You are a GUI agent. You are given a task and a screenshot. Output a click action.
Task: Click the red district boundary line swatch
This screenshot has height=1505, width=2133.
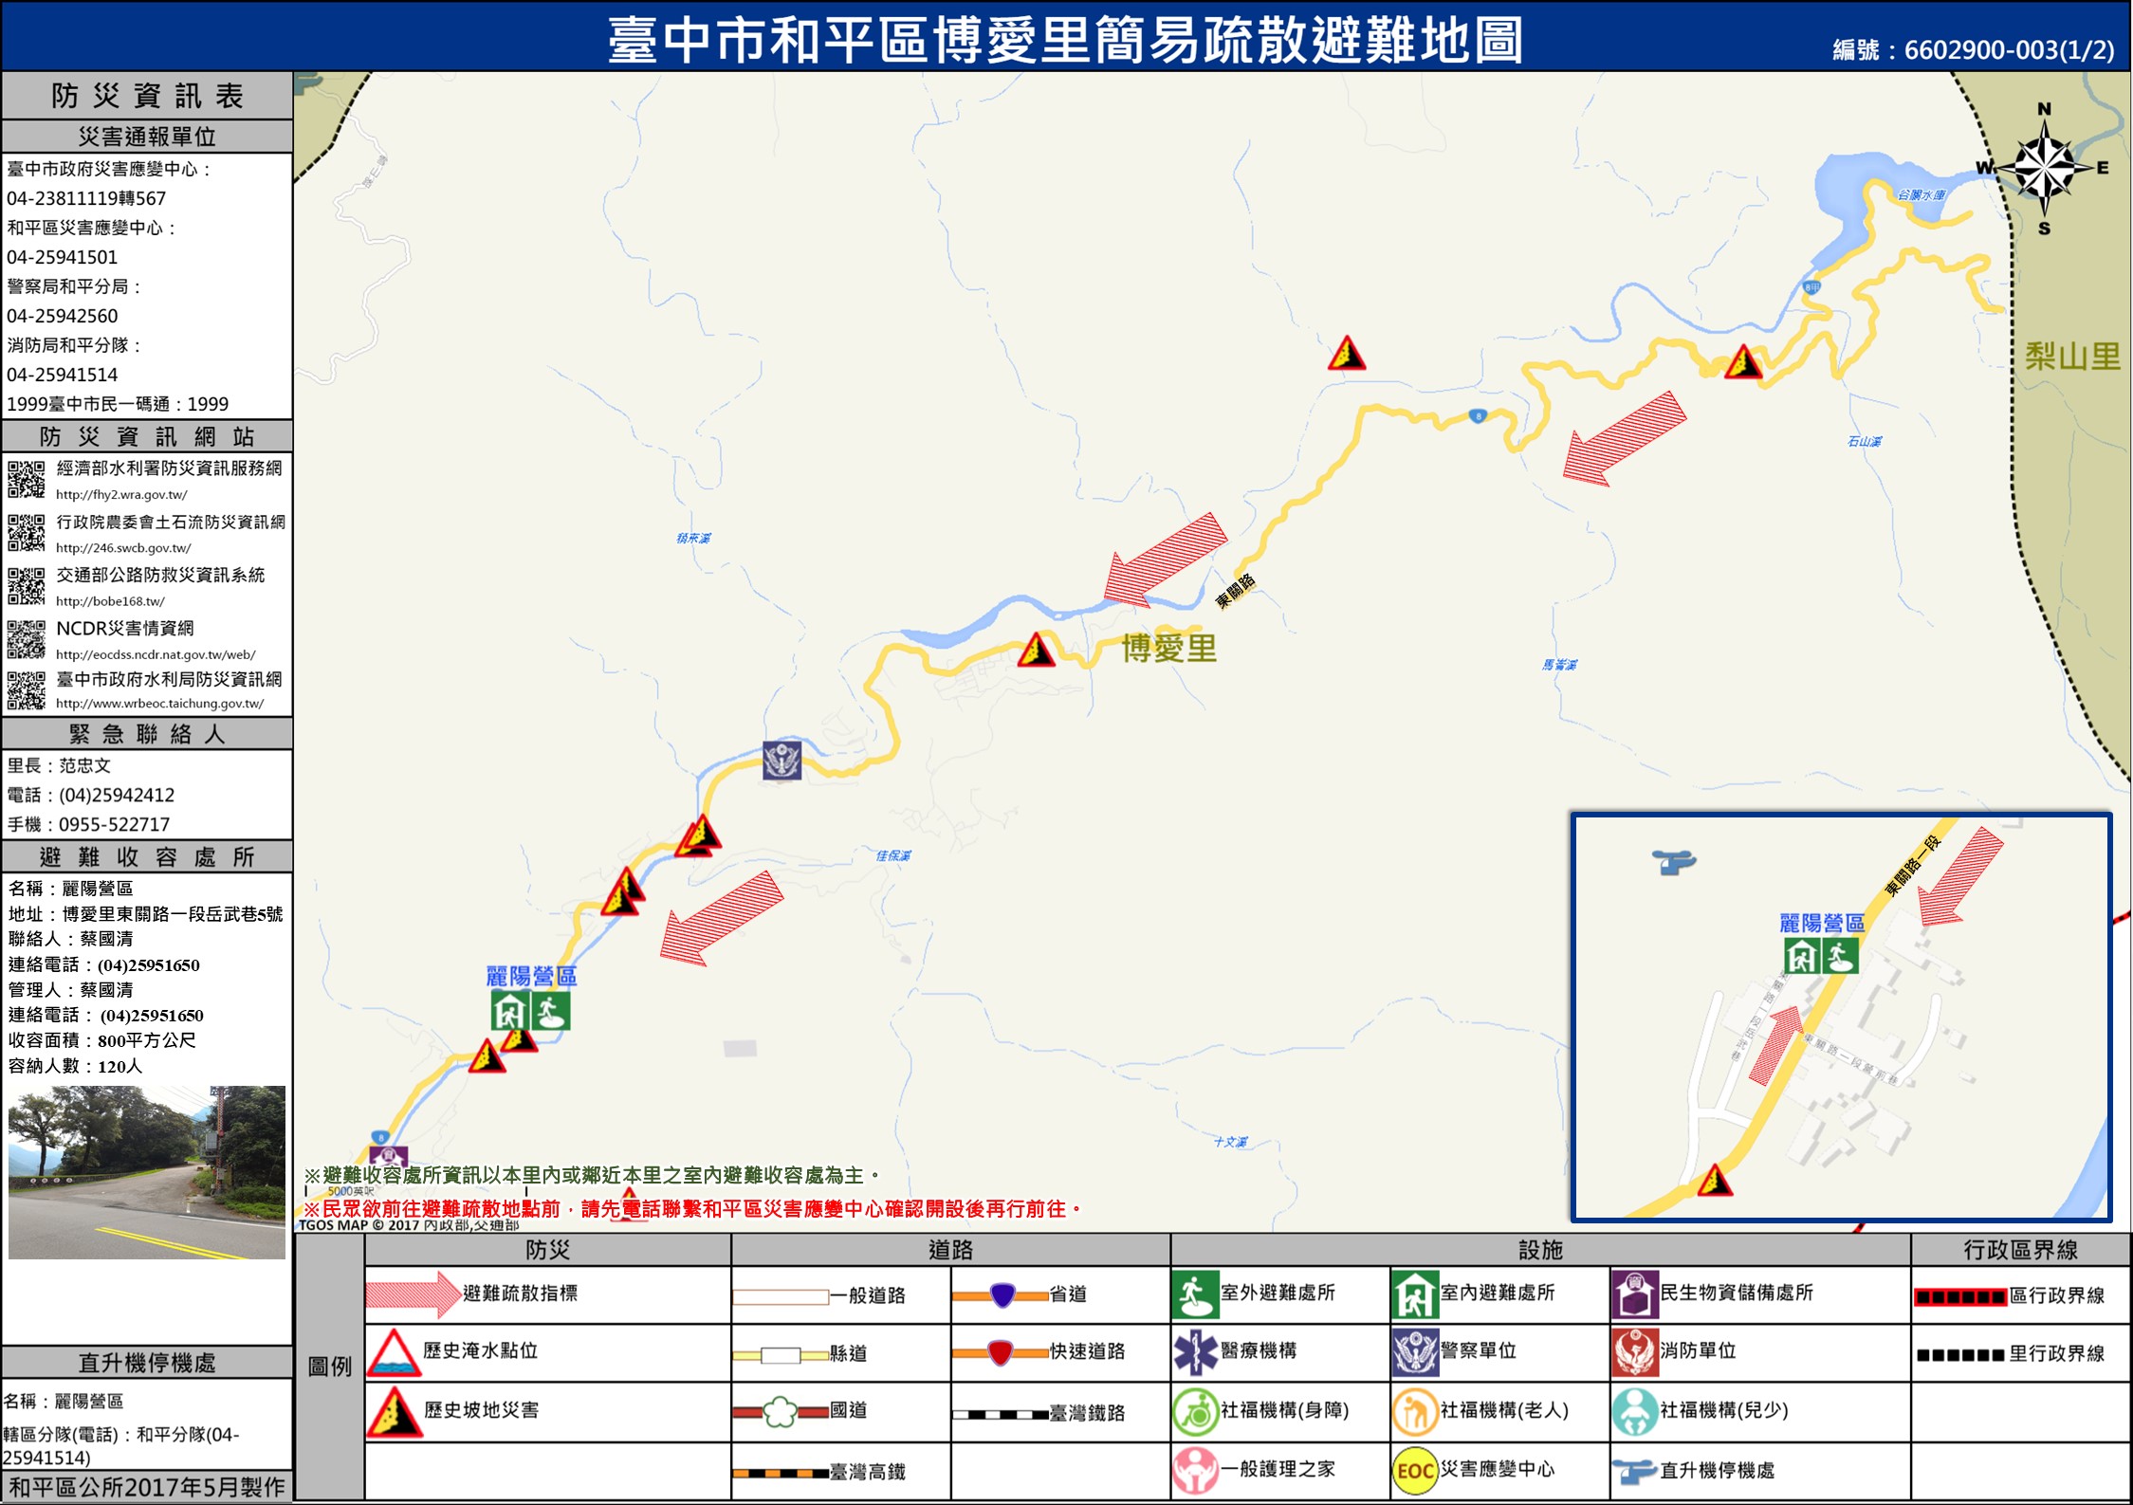coord(1959,1296)
